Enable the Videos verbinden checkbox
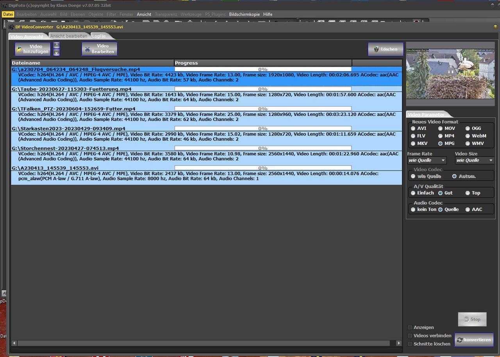This screenshot has width=500, height=357. [410, 336]
